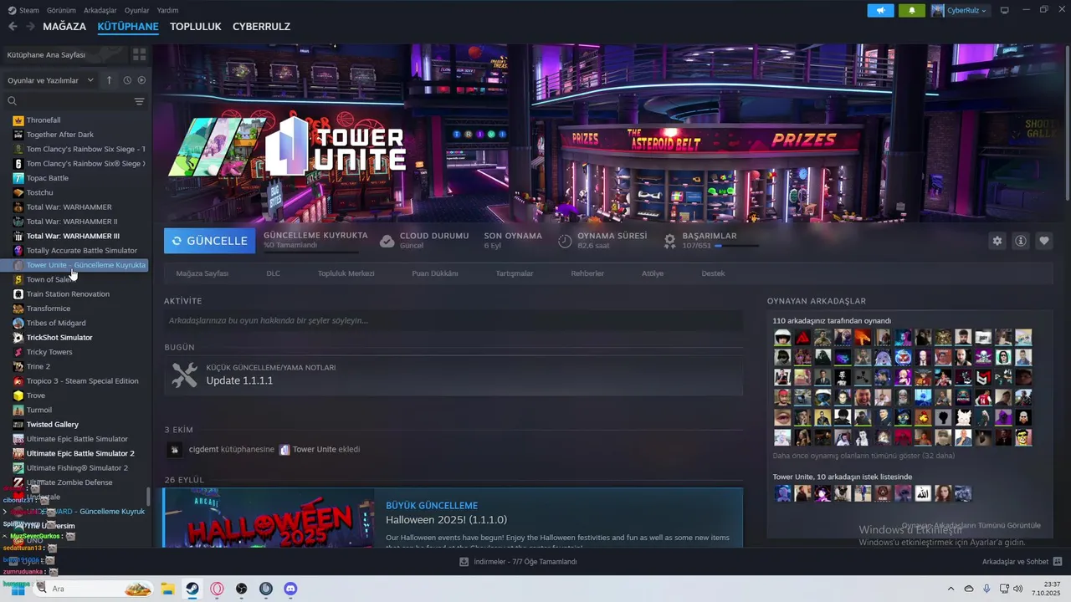This screenshot has height=602, width=1071.
Task: Switch to Big Picture display icon
Action: (x=1005, y=10)
